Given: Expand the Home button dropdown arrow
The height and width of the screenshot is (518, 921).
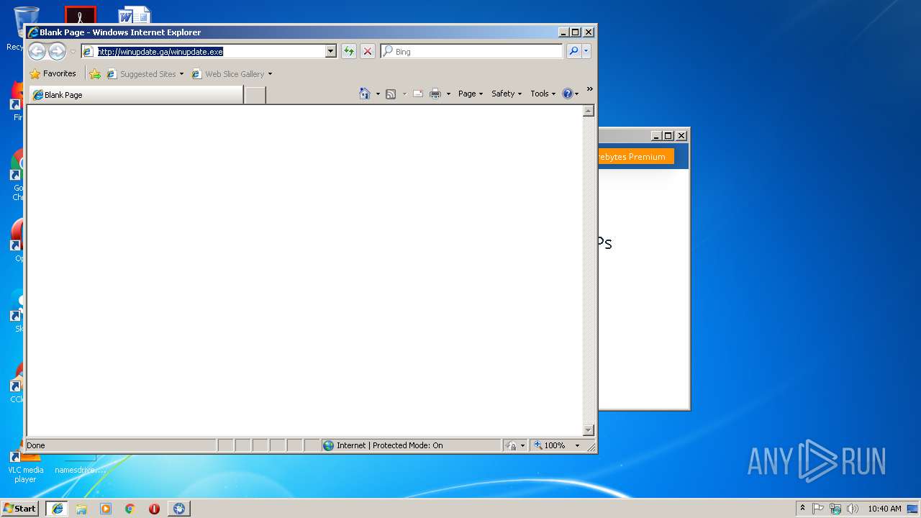Looking at the screenshot, I should pos(378,94).
